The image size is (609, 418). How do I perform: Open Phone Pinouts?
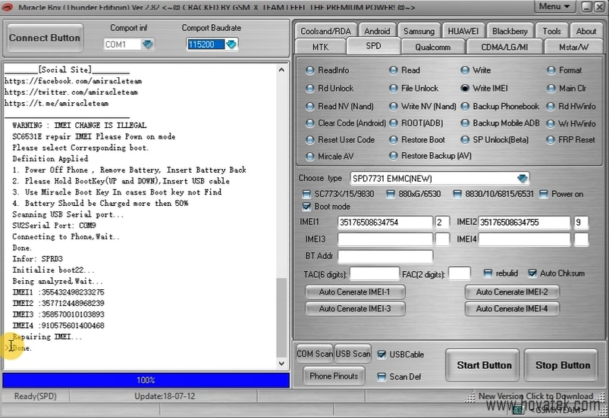[334, 376]
